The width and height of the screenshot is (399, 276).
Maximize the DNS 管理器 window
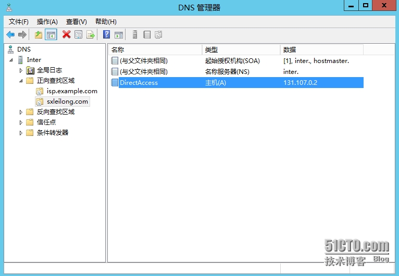(x=366, y=5)
